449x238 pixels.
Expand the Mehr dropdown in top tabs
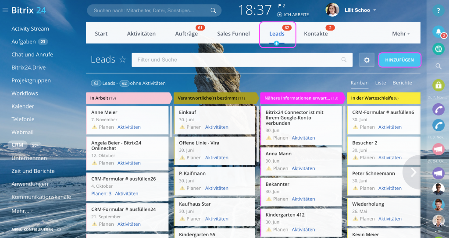click(x=401, y=34)
